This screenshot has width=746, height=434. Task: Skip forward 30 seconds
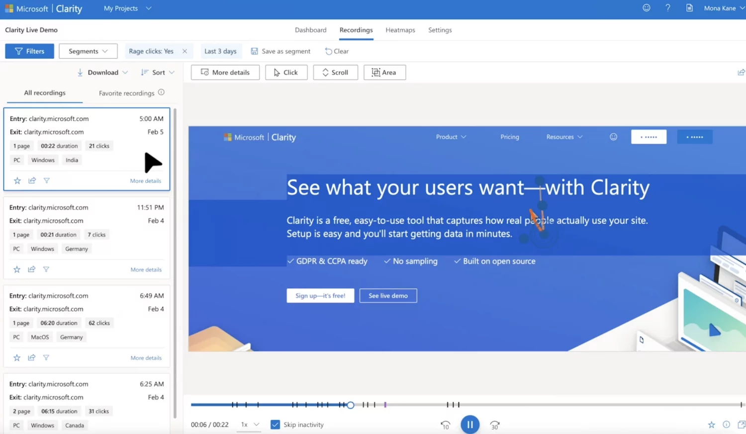(x=495, y=425)
